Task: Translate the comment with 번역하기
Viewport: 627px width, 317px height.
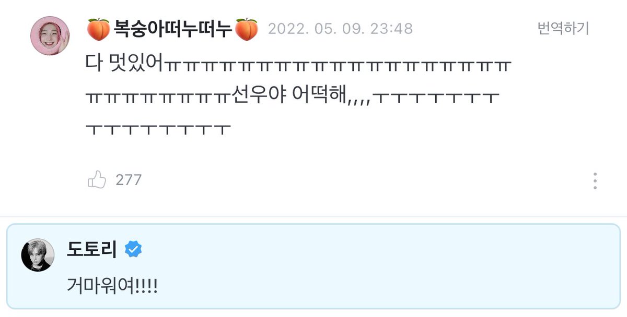Action: click(x=563, y=28)
